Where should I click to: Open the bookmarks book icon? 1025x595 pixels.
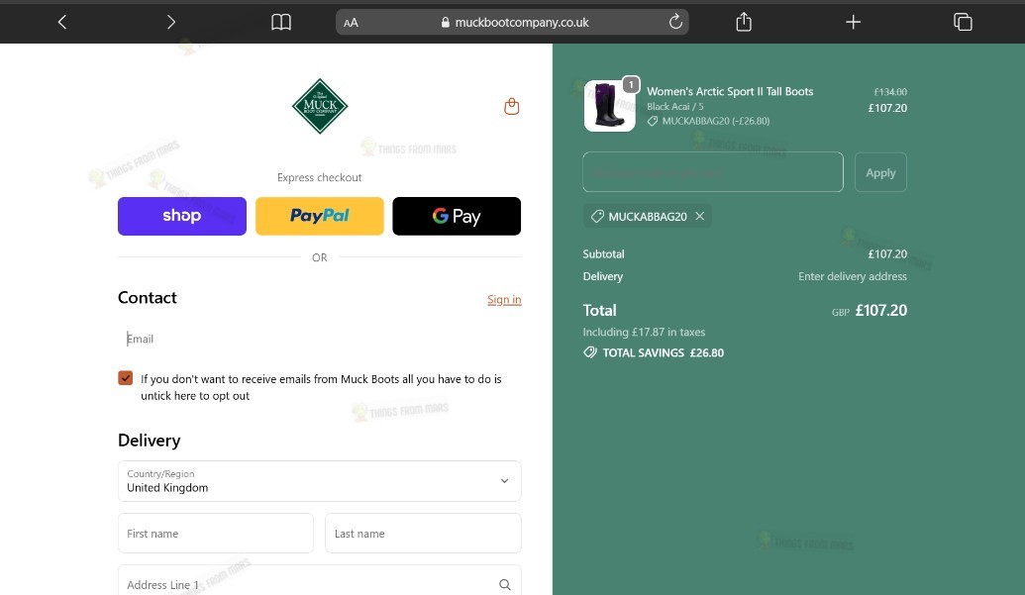coord(281,22)
